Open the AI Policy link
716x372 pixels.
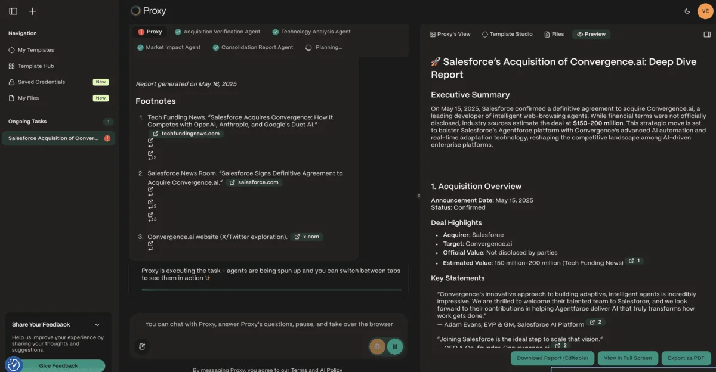point(331,370)
